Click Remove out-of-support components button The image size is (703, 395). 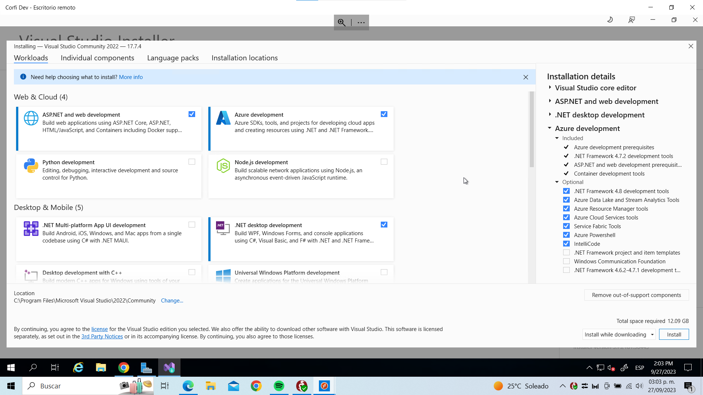tap(636, 295)
